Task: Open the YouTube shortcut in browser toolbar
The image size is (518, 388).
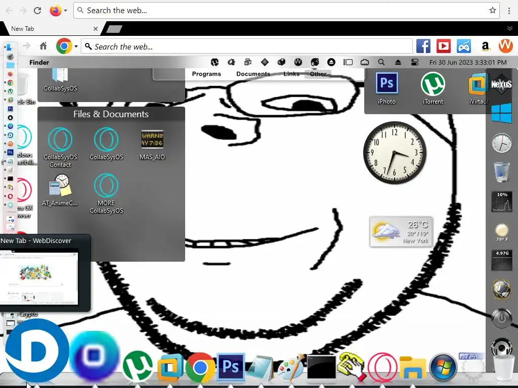Action: (x=443, y=46)
